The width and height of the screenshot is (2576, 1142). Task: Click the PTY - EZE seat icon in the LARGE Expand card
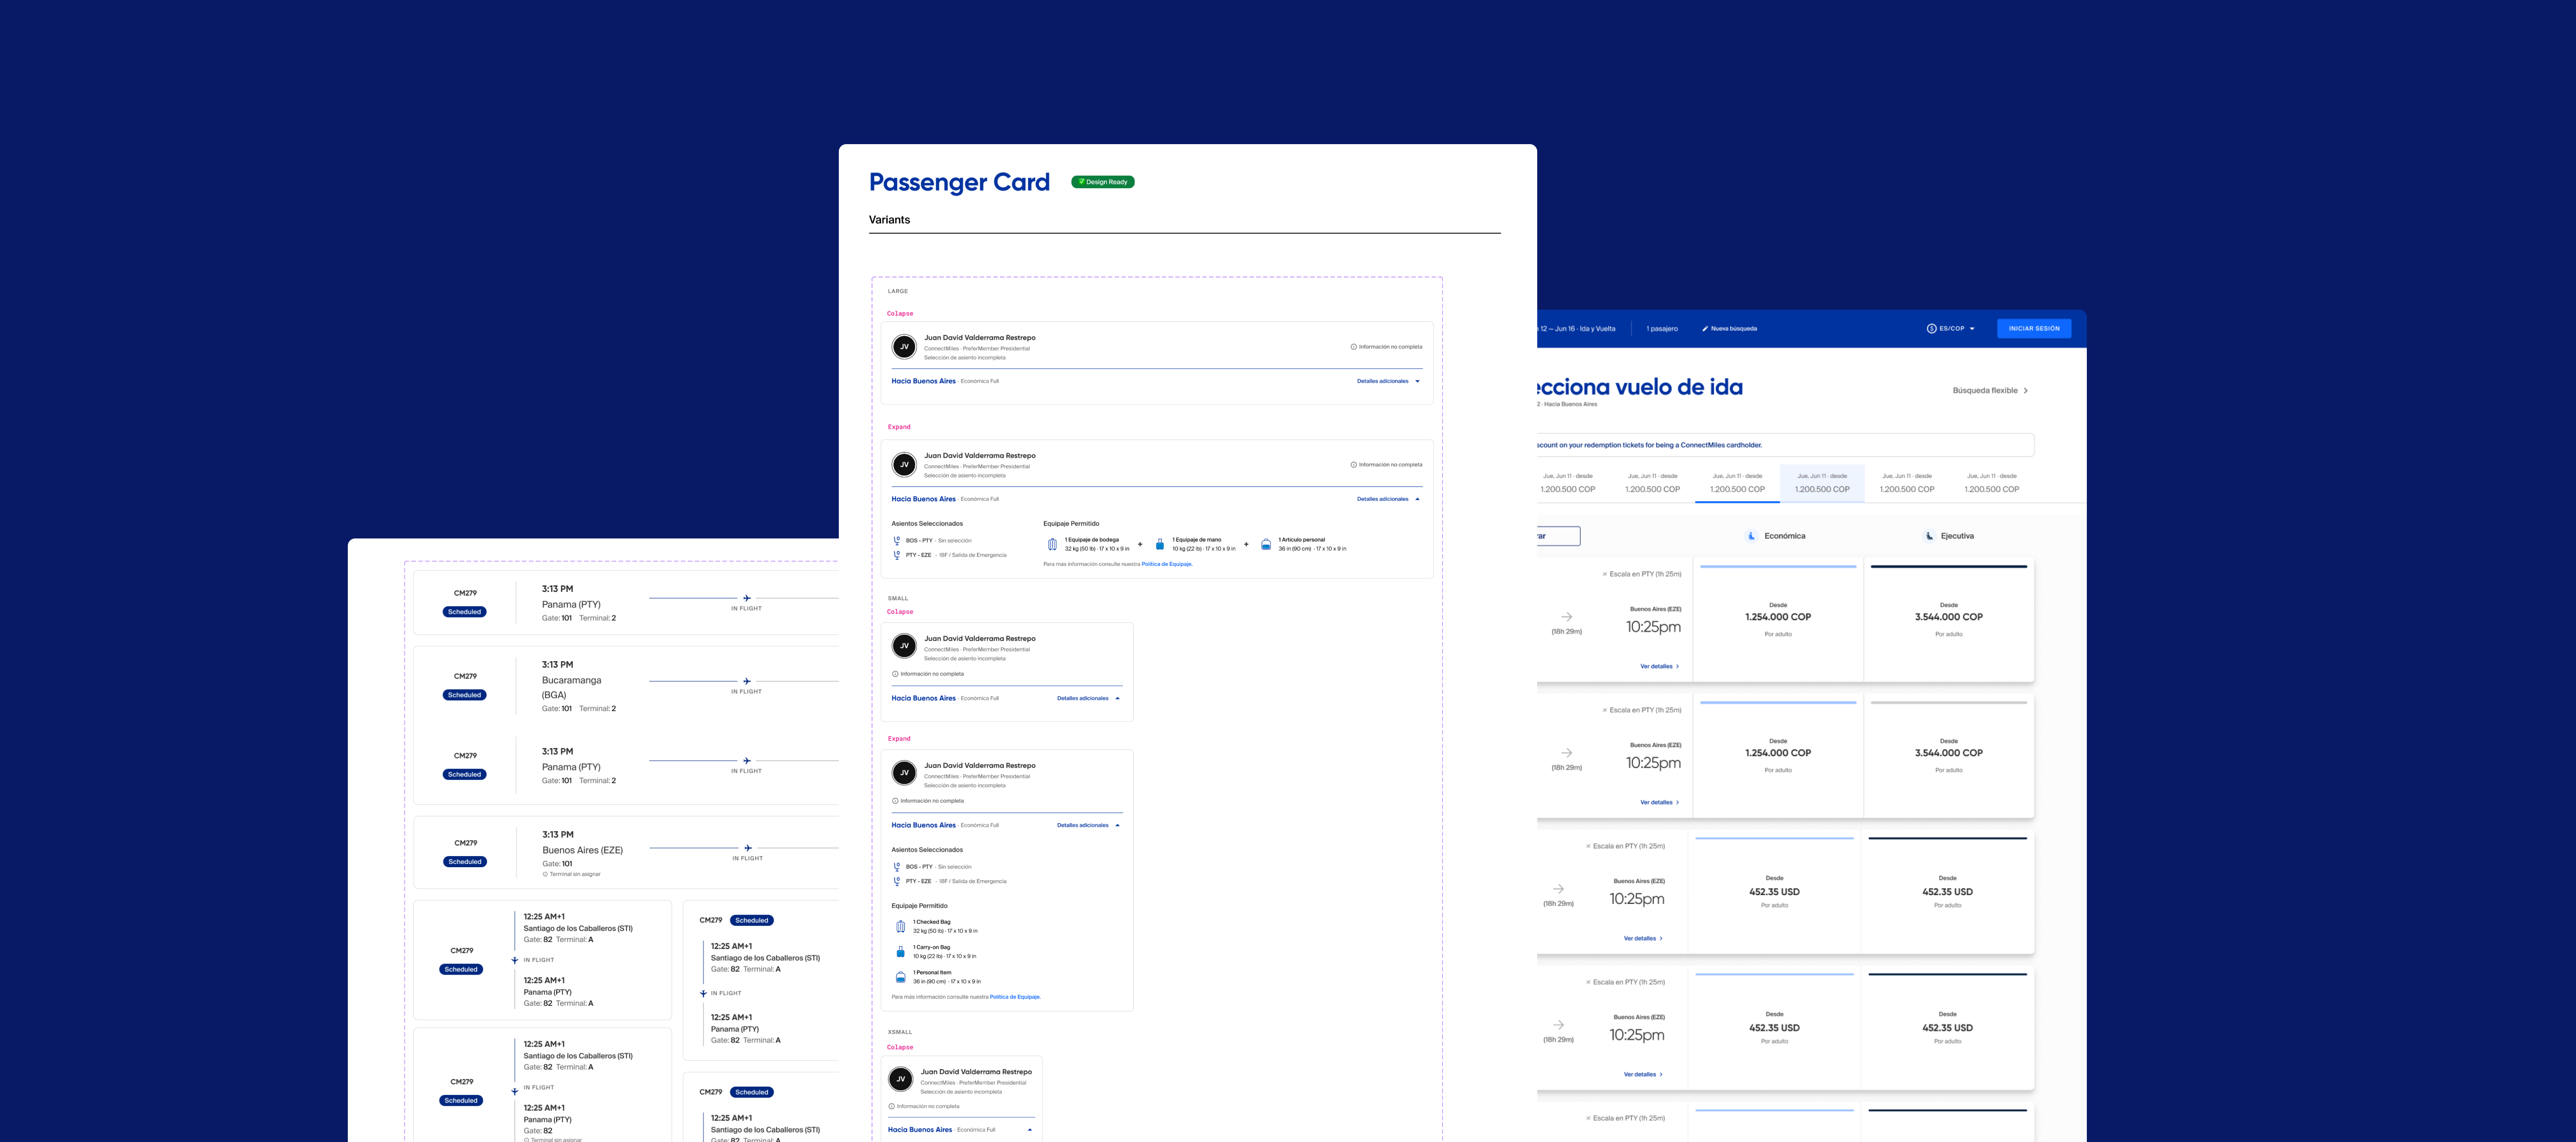point(897,555)
